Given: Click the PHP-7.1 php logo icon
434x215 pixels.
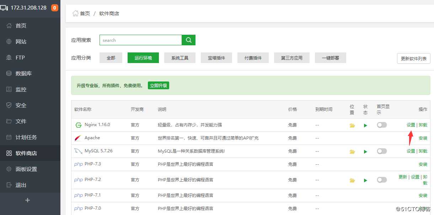Looking at the screenshot, I should pyautogui.click(x=79, y=196).
